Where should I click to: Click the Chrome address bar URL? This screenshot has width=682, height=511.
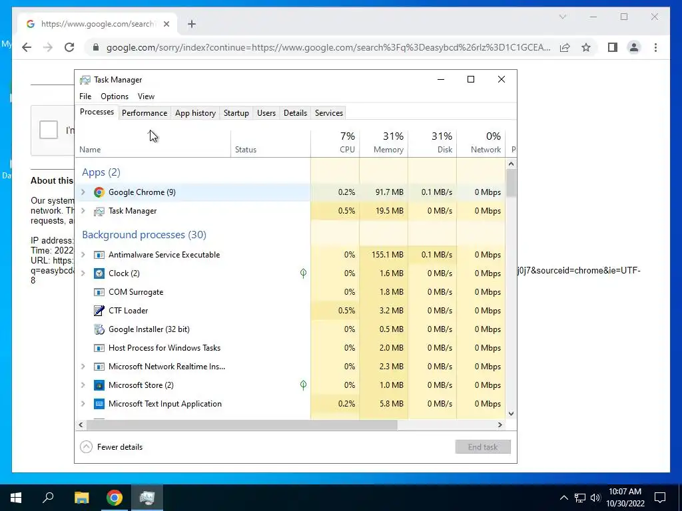[328, 47]
